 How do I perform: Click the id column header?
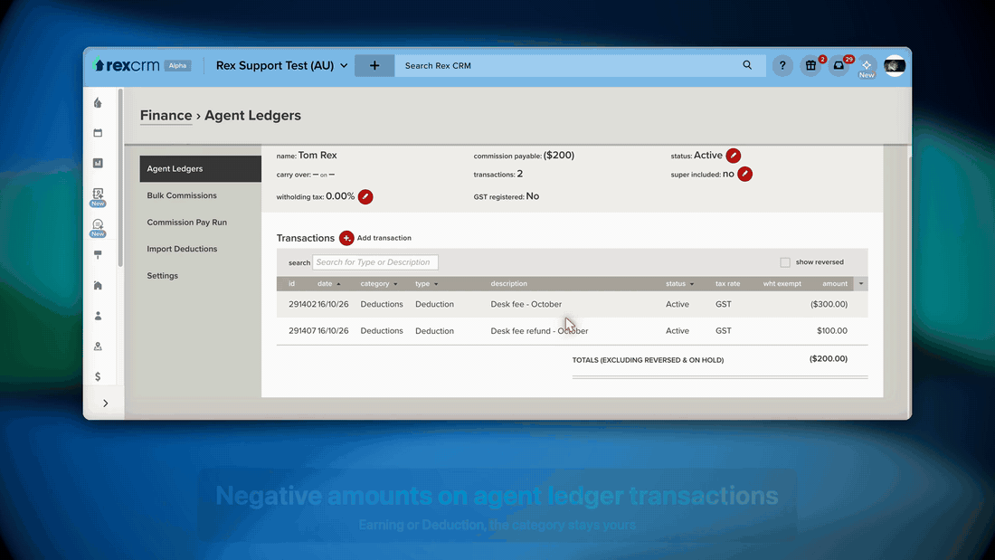pos(292,284)
